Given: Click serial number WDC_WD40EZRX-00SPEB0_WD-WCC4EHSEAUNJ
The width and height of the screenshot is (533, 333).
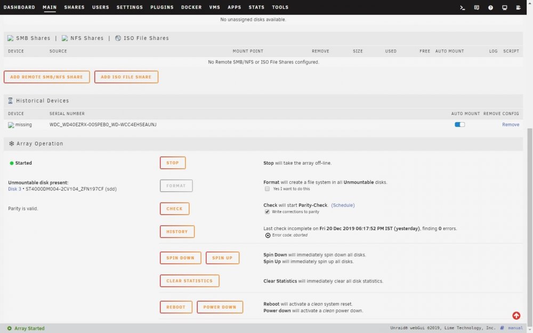Looking at the screenshot, I should tap(103, 125).
